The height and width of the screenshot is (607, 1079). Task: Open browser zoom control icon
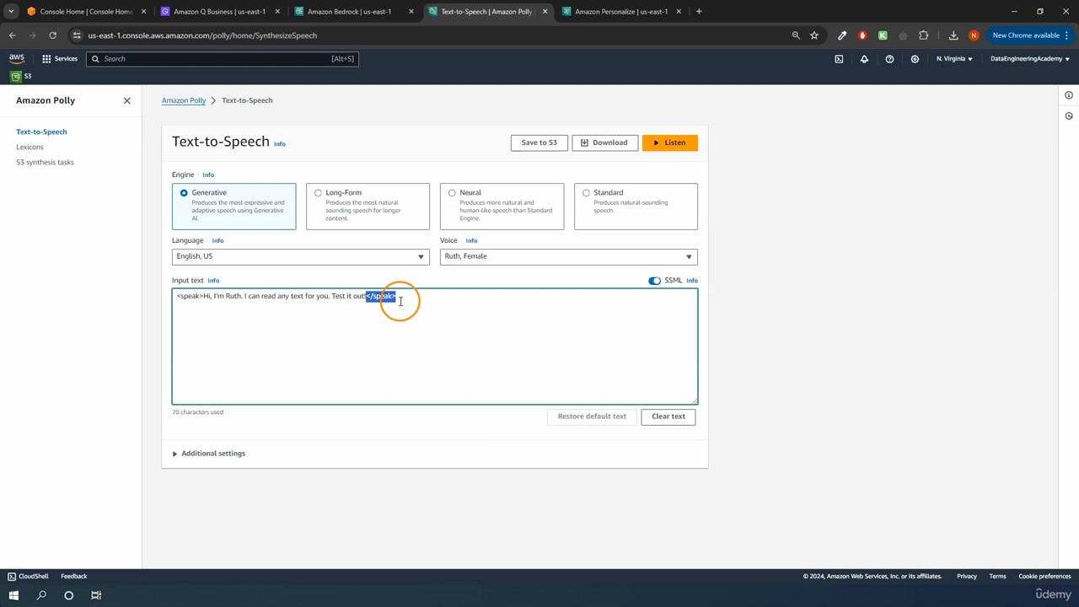(x=796, y=35)
